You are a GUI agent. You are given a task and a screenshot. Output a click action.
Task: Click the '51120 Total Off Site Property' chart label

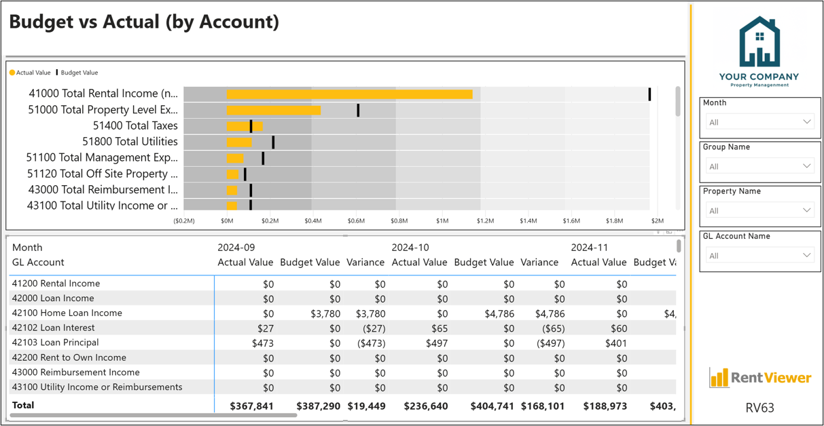[102, 174]
